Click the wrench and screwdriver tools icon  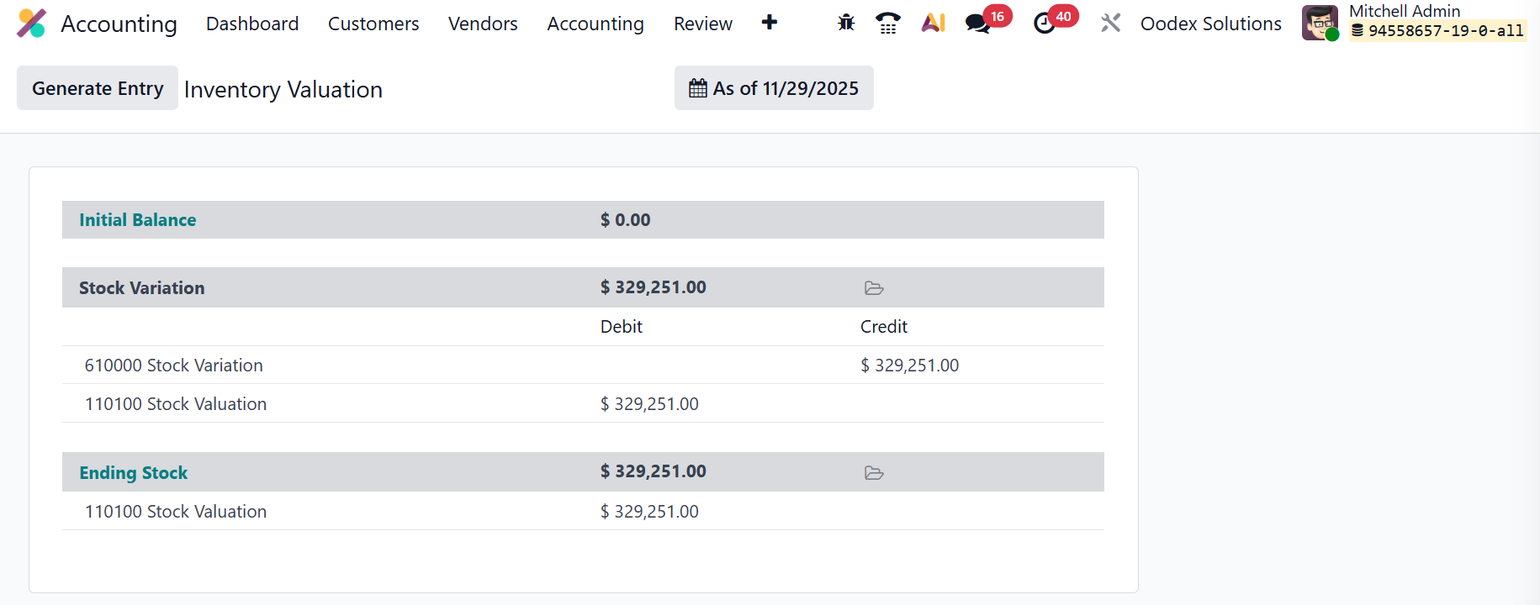[1110, 24]
